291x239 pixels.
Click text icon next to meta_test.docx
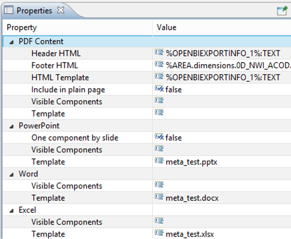159,197
